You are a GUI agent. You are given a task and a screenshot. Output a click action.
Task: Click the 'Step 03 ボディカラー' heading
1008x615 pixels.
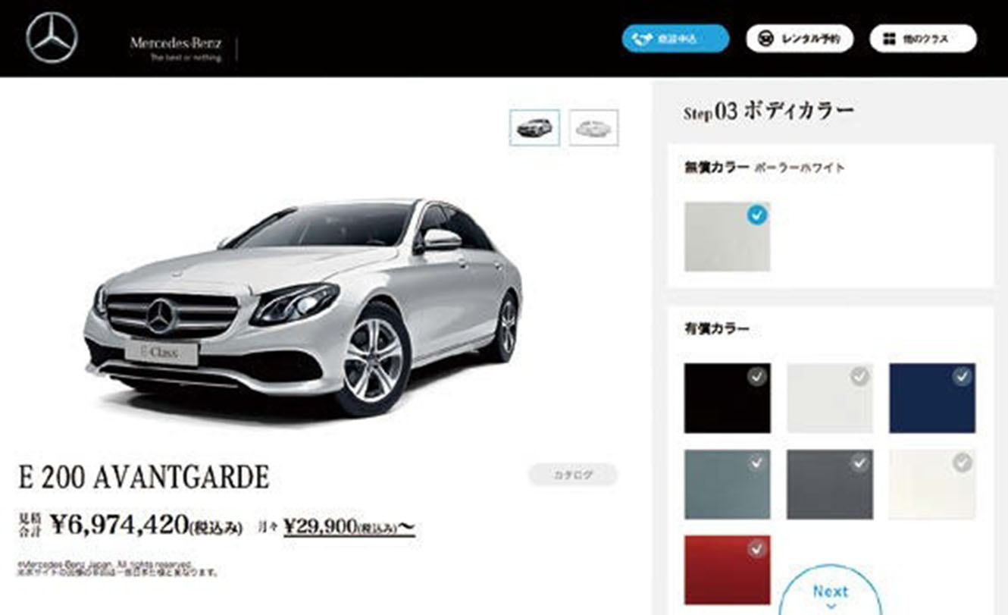pos(769,112)
